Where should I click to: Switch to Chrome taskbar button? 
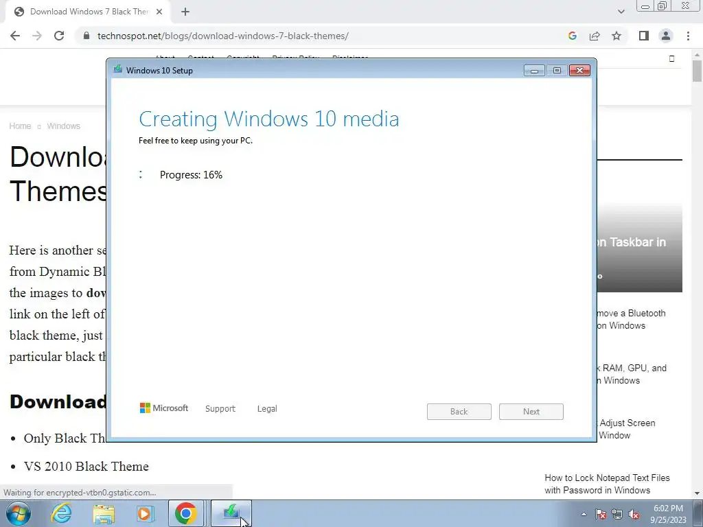(x=186, y=513)
